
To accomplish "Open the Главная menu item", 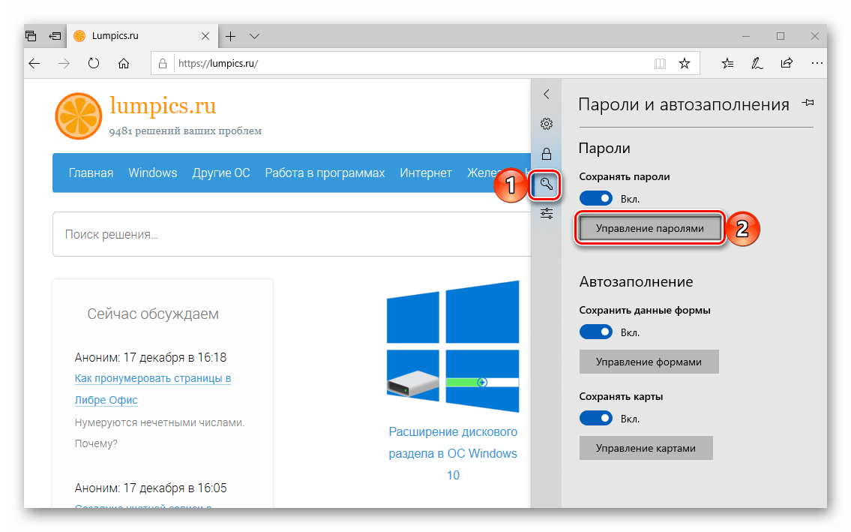I will (91, 173).
